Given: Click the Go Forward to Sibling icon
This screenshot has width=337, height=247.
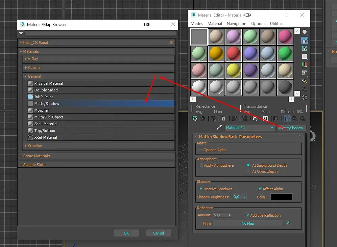Looking at the screenshot, I should point(303,118).
